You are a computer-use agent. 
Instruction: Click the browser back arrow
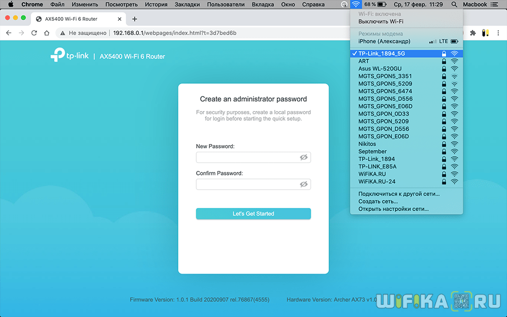[x=9, y=33]
